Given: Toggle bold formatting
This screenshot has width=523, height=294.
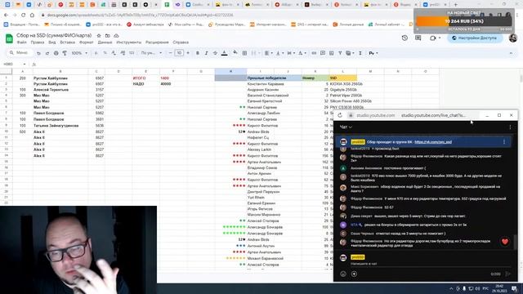Looking at the screenshot, I should coord(198,53).
